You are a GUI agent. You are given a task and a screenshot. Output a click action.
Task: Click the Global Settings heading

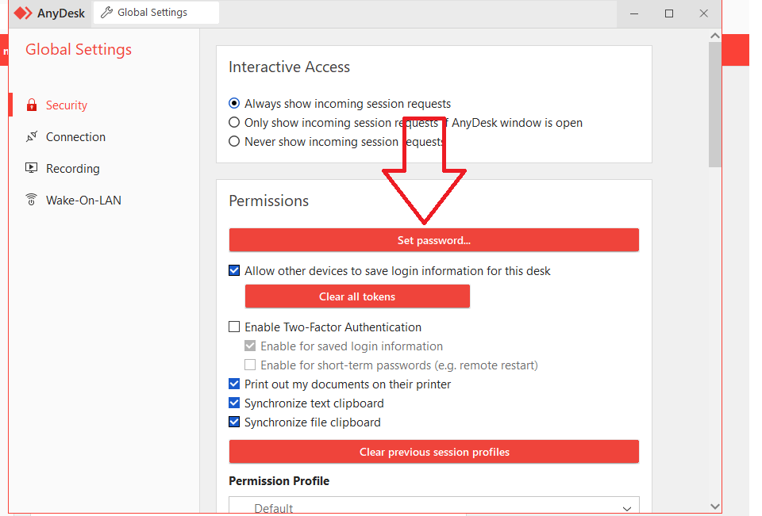tap(78, 49)
